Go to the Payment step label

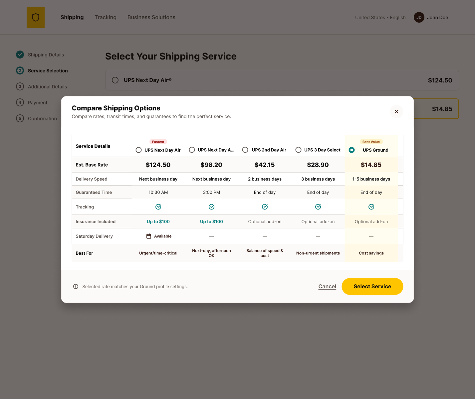click(x=38, y=102)
